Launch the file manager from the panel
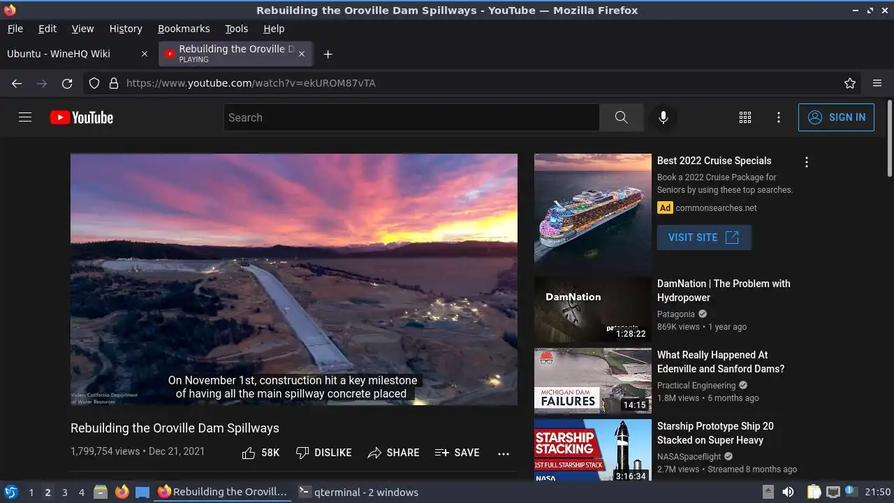Screen dimensions: 894x503 point(101,492)
